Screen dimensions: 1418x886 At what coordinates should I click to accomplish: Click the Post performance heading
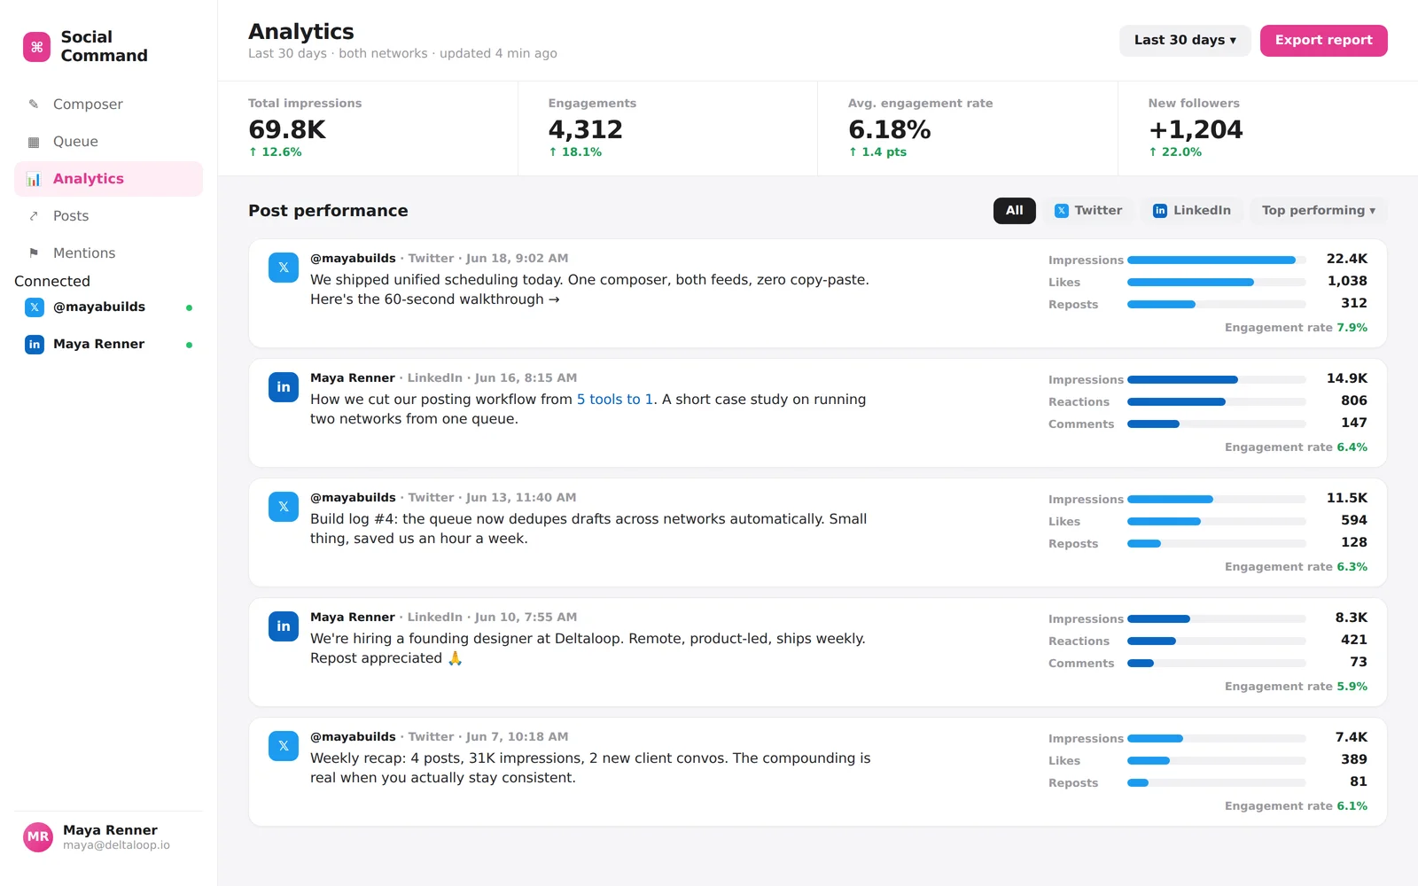(328, 211)
